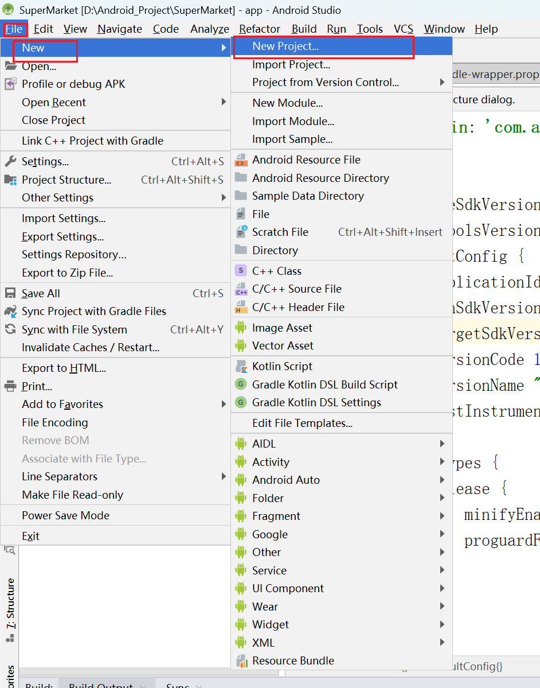
Task: Click the Vector Asset android icon
Action: pos(241,346)
